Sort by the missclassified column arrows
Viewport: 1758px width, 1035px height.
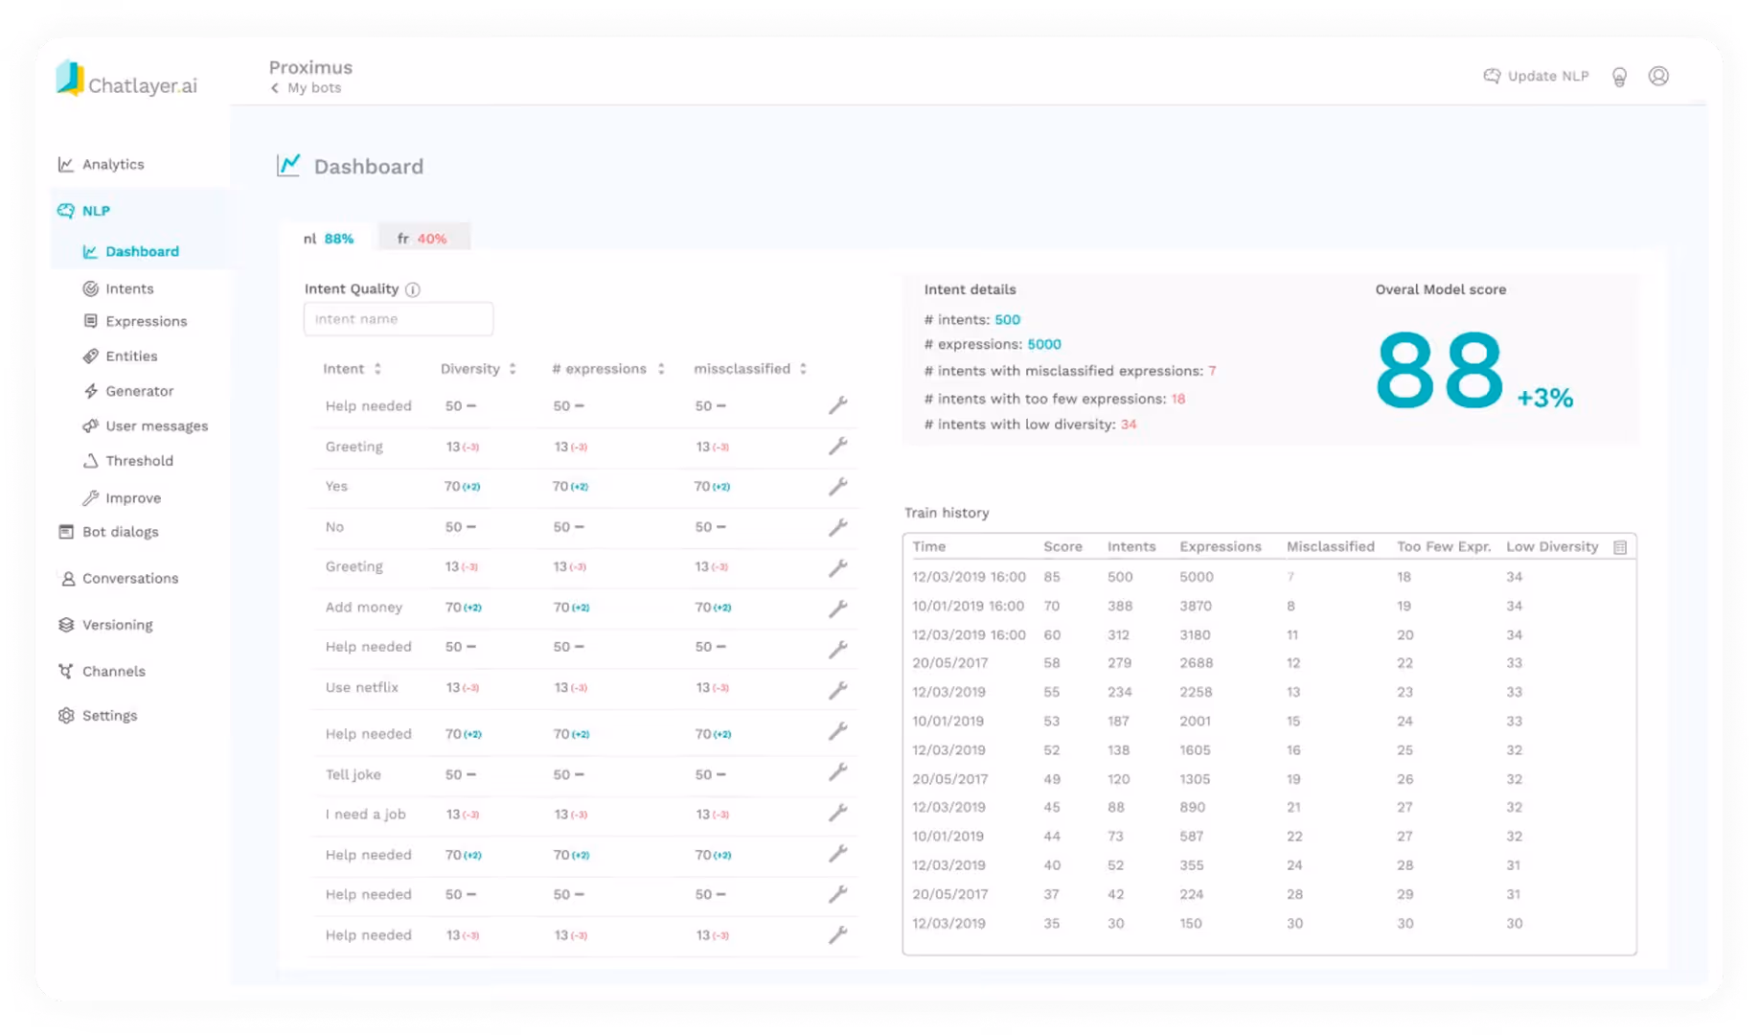coord(801,368)
